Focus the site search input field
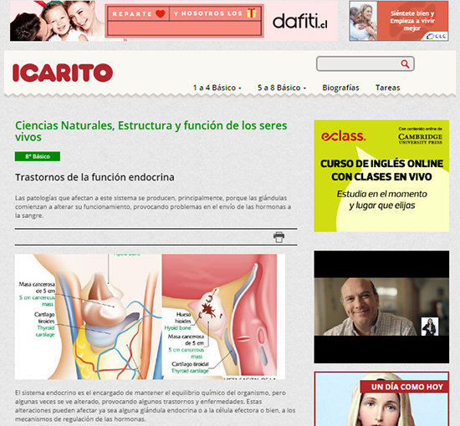The image size is (460, 426). (365, 63)
